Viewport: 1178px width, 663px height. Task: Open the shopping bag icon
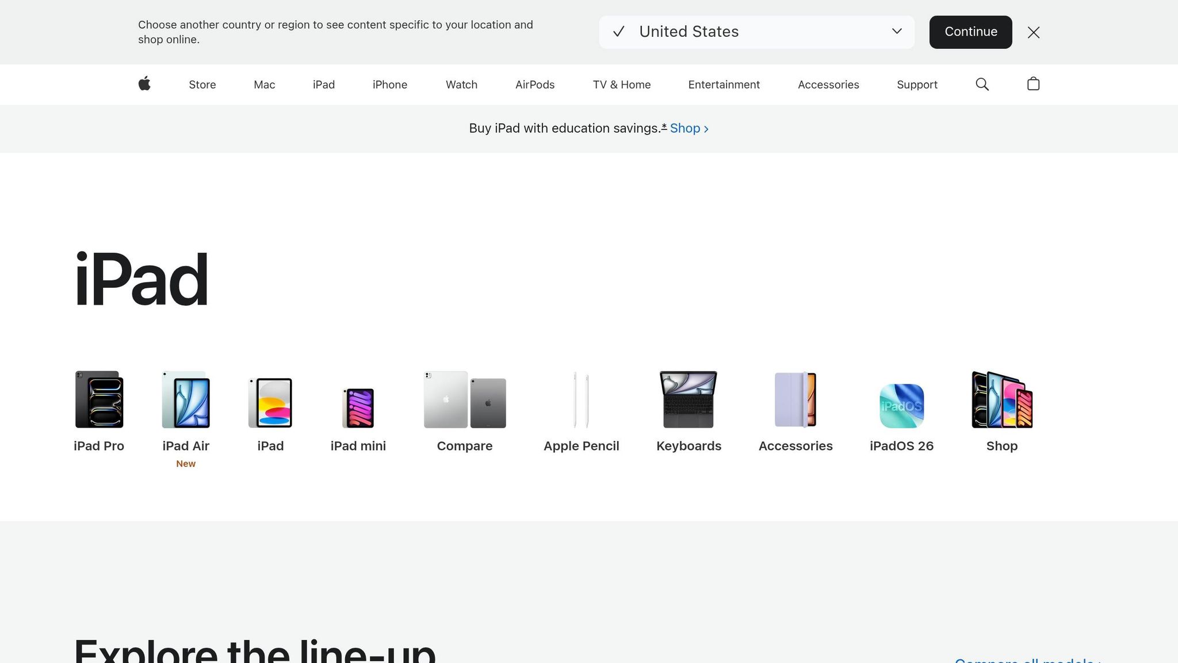click(x=1033, y=84)
